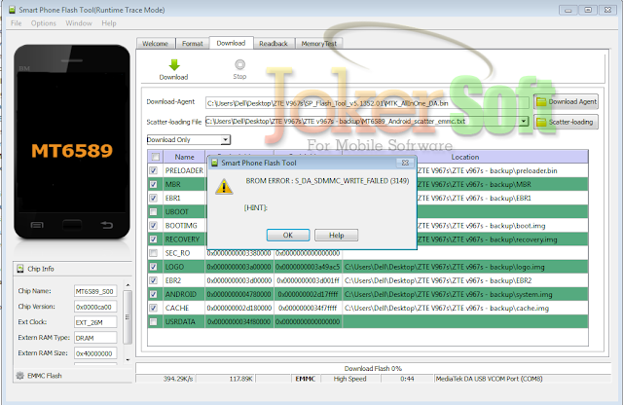
Task: Switch to the MemoryTest tab
Action: tap(318, 43)
